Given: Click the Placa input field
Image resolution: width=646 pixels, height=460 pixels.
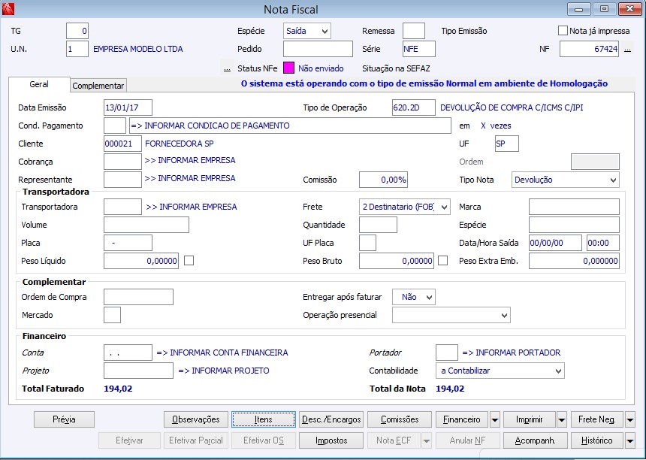Looking at the screenshot, I should (128, 243).
